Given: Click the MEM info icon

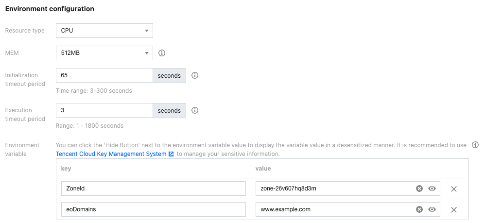Looking at the screenshot, I should [x=162, y=53].
